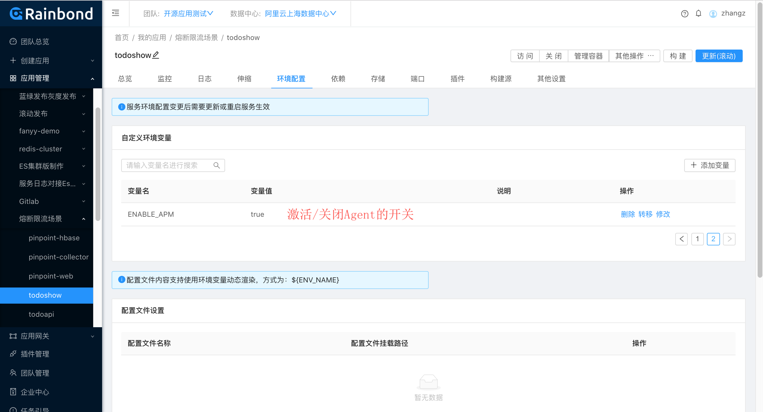Click the 团队管理 people icon
The height and width of the screenshot is (412, 763).
[x=13, y=373]
